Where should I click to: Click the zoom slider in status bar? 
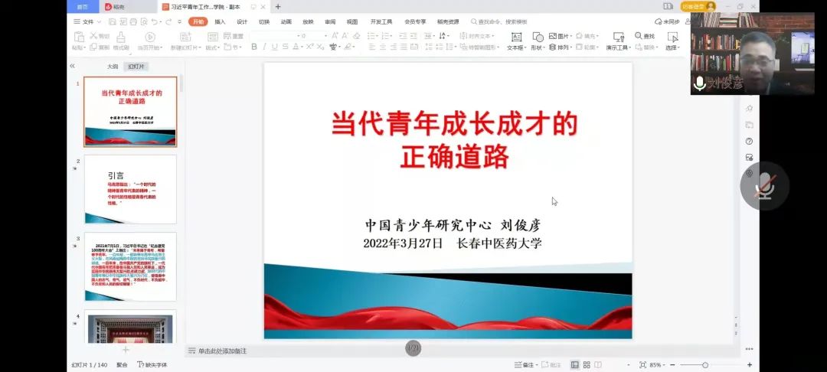705,365
